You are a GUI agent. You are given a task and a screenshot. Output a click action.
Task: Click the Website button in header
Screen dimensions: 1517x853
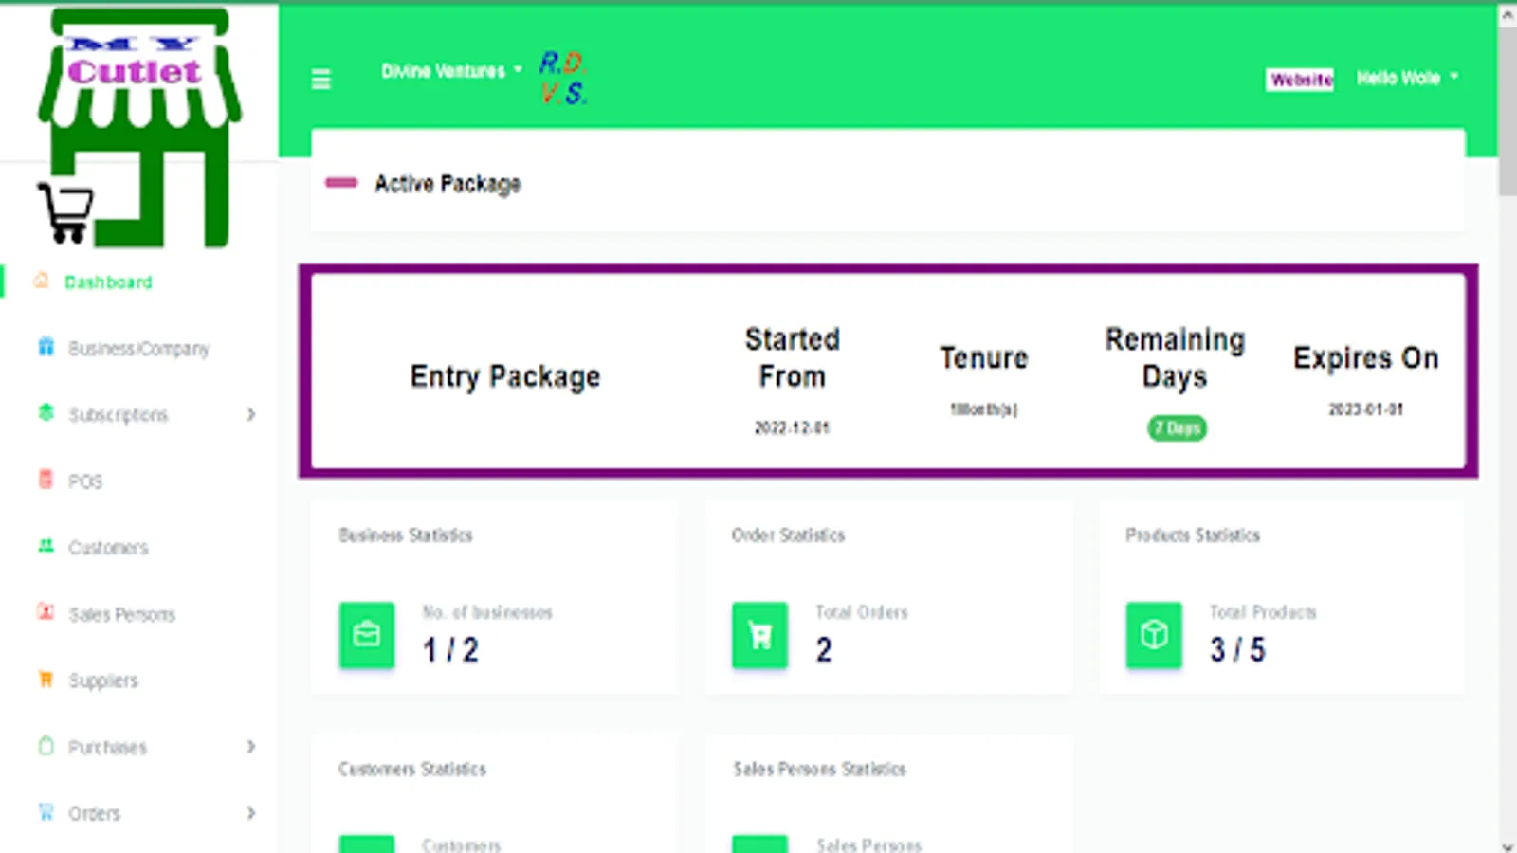tap(1300, 80)
